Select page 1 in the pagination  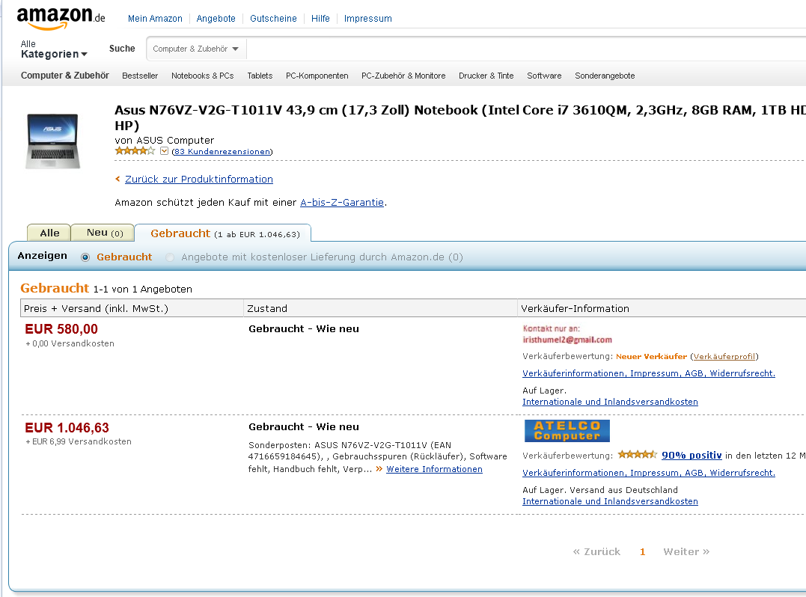point(642,551)
